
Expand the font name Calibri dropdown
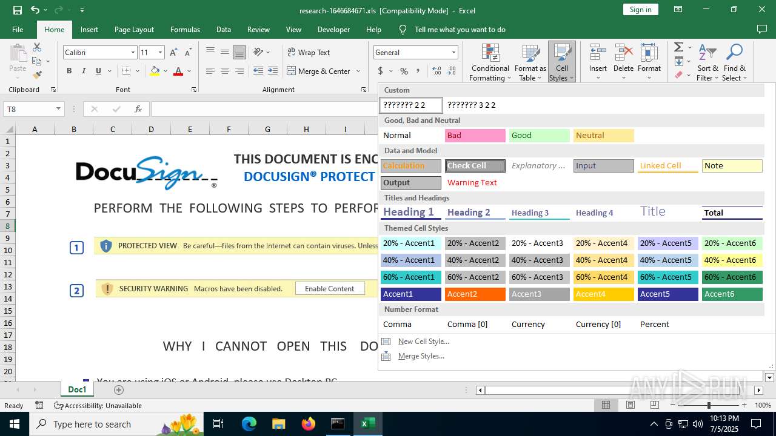133,53
